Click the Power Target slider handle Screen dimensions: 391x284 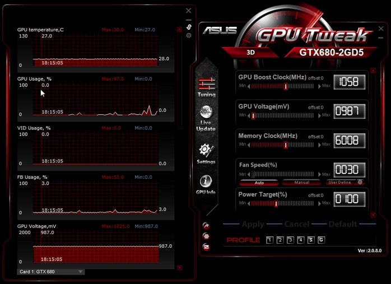click(x=276, y=203)
